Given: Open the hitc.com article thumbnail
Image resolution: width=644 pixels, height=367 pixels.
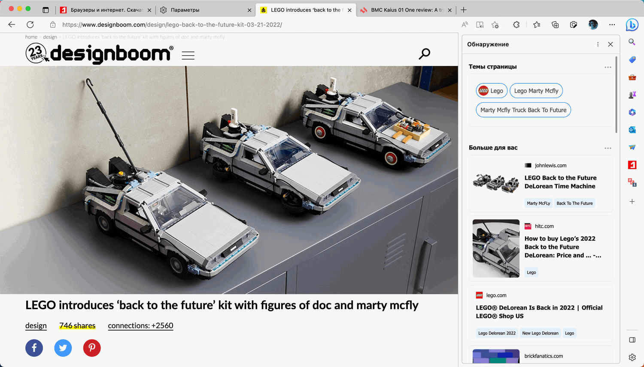Looking at the screenshot, I should (x=496, y=248).
